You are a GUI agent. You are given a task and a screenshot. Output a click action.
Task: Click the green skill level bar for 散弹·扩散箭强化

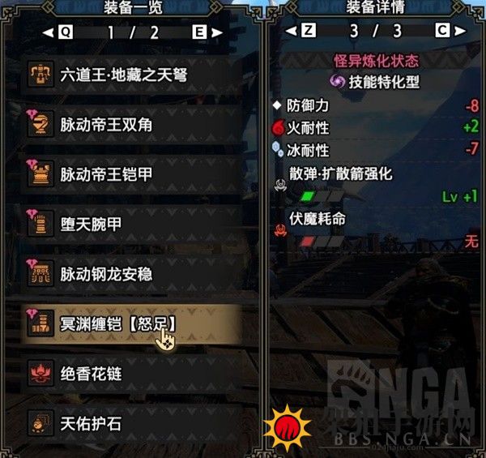coord(322,196)
